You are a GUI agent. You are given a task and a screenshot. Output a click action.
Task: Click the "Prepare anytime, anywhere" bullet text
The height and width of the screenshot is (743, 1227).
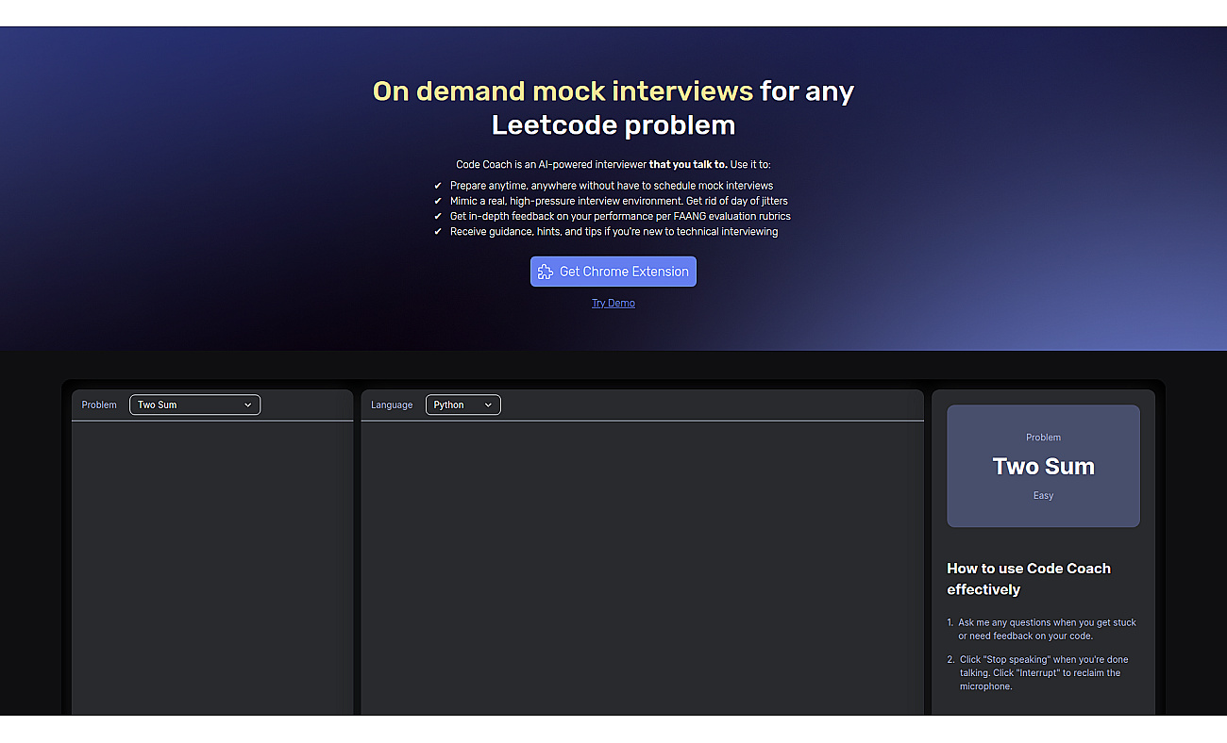(x=612, y=186)
